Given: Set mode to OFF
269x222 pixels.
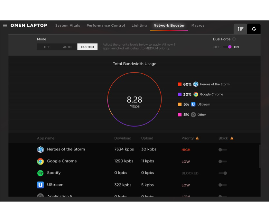Looking at the screenshot, I should click(x=47, y=47).
